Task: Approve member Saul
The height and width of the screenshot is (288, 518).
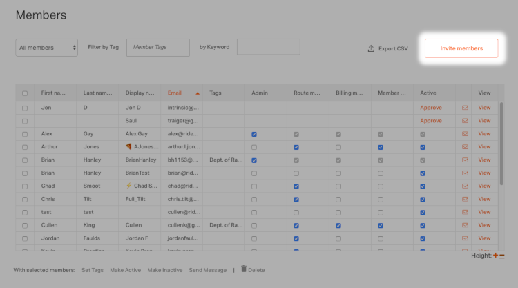Action: [431, 121]
